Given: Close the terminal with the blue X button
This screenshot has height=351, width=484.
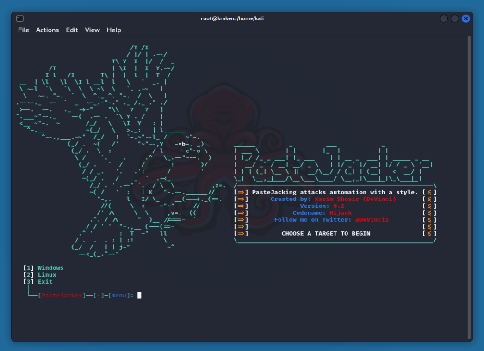Looking at the screenshot, I should pyautogui.click(x=465, y=18).
